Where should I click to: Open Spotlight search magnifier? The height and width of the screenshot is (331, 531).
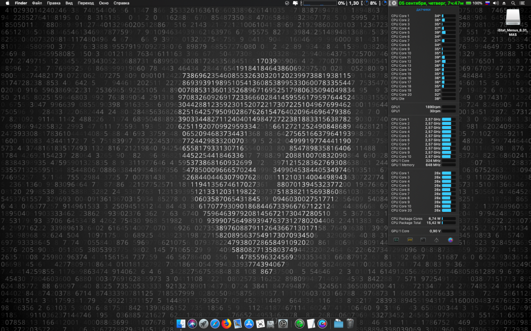click(x=513, y=3)
